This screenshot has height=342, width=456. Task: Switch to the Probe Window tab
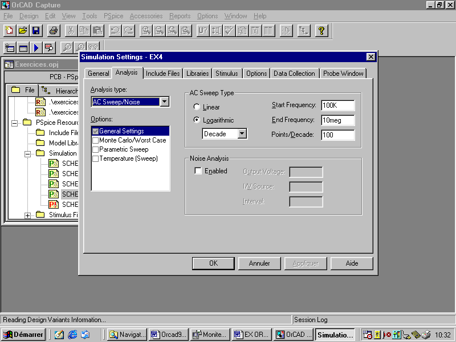point(343,74)
